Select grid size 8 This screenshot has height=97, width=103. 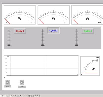[9, 96]
